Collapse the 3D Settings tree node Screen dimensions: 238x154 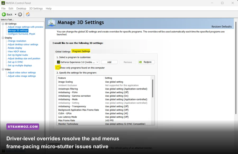[x=3, y=24]
